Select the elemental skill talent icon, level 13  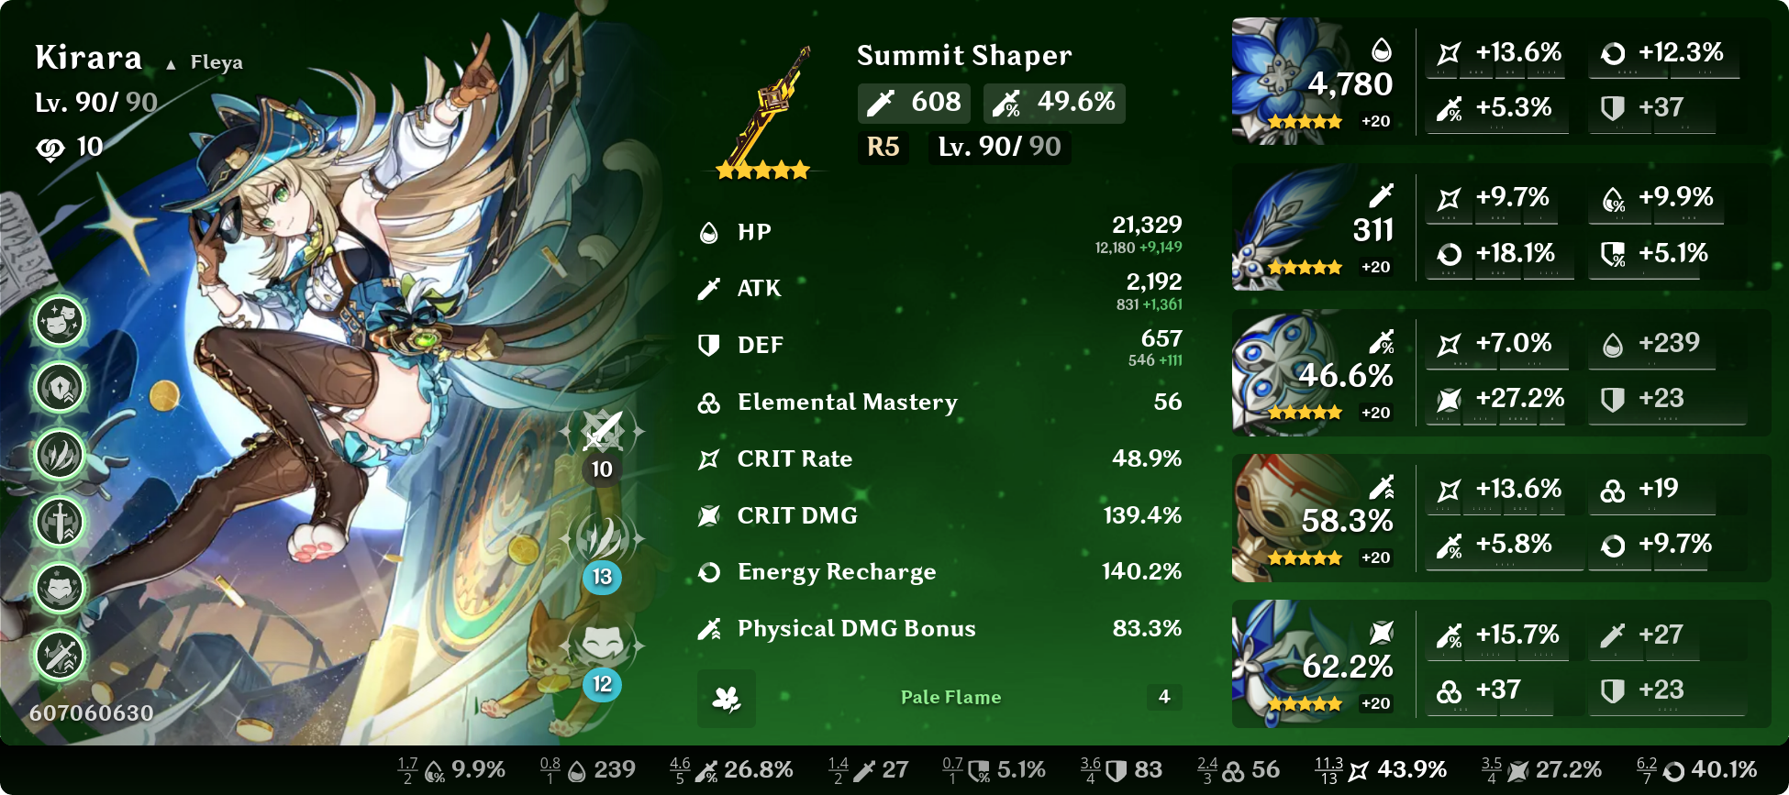602,538
